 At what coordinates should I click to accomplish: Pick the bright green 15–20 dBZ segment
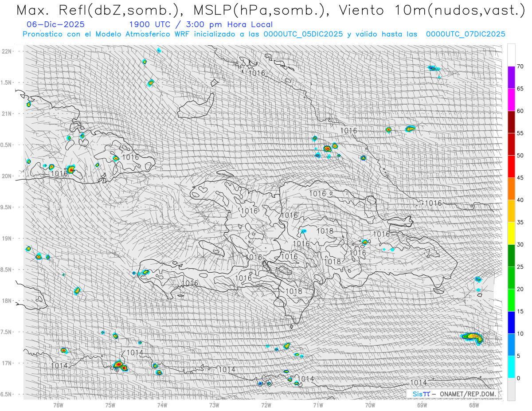point(511,300)
